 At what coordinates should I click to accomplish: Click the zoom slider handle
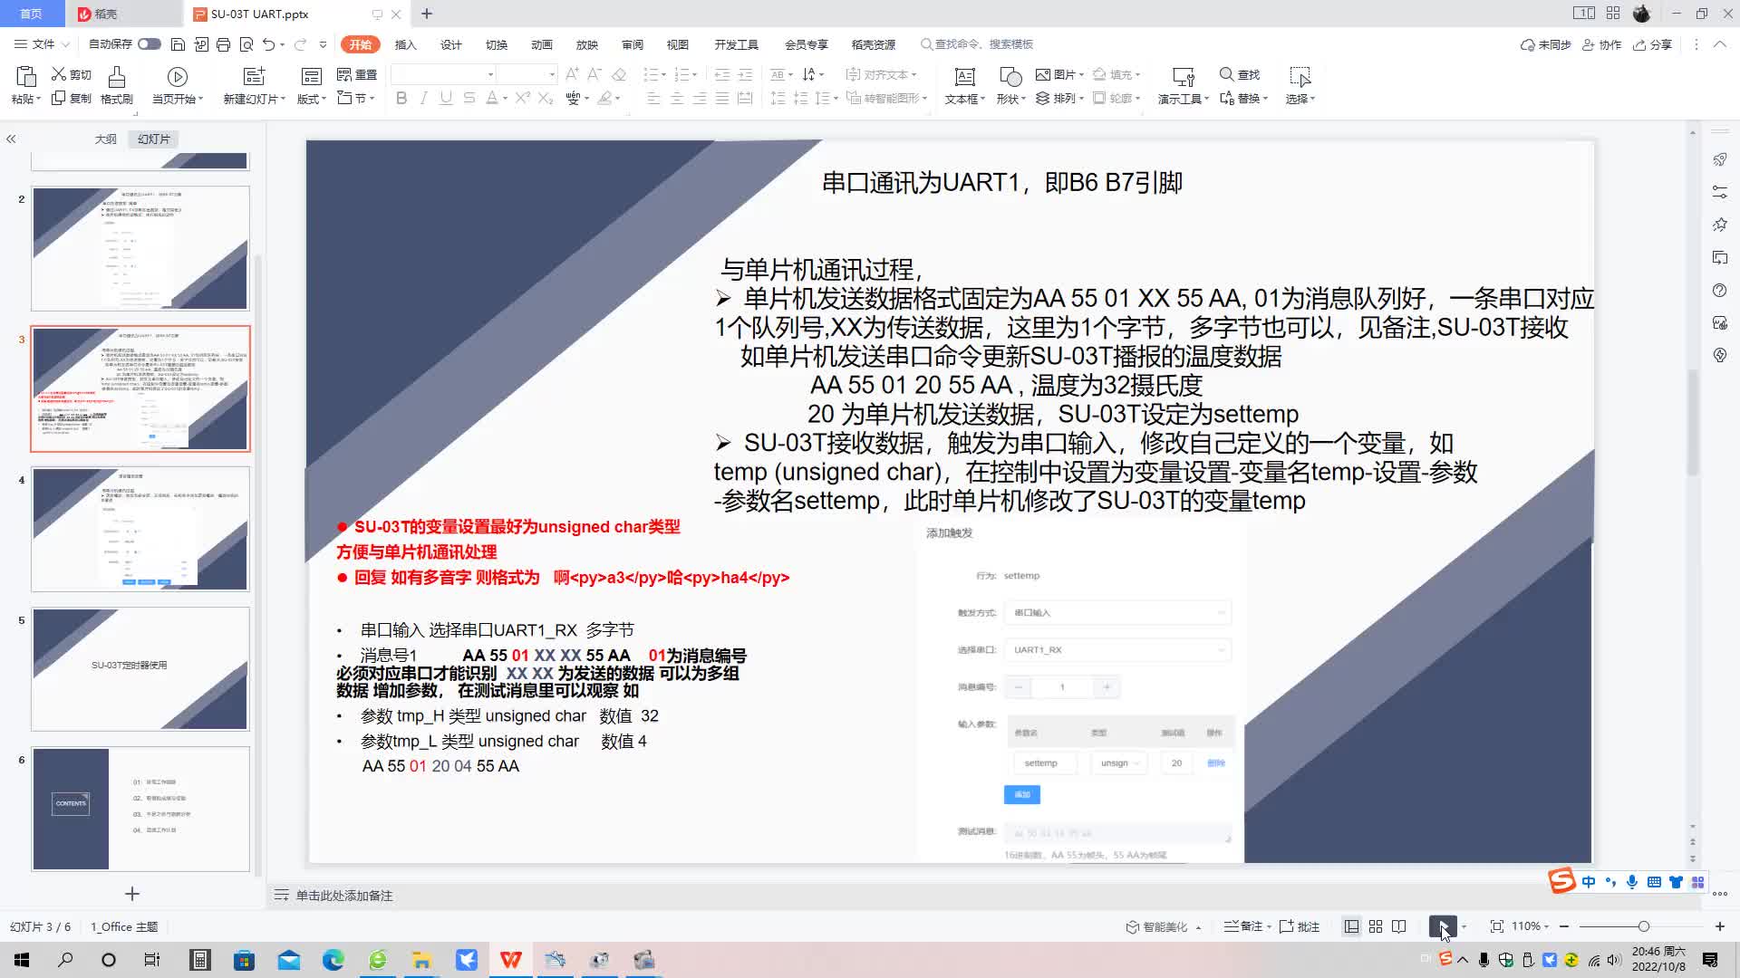[x=1643, y=926]
